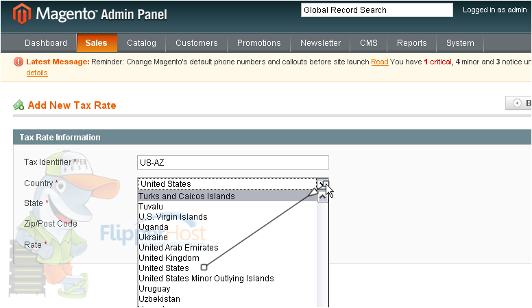Select Uganda from the country list
Image resolution: width=532 pixels, height=308 pixels.
click(x=228, y=227)
